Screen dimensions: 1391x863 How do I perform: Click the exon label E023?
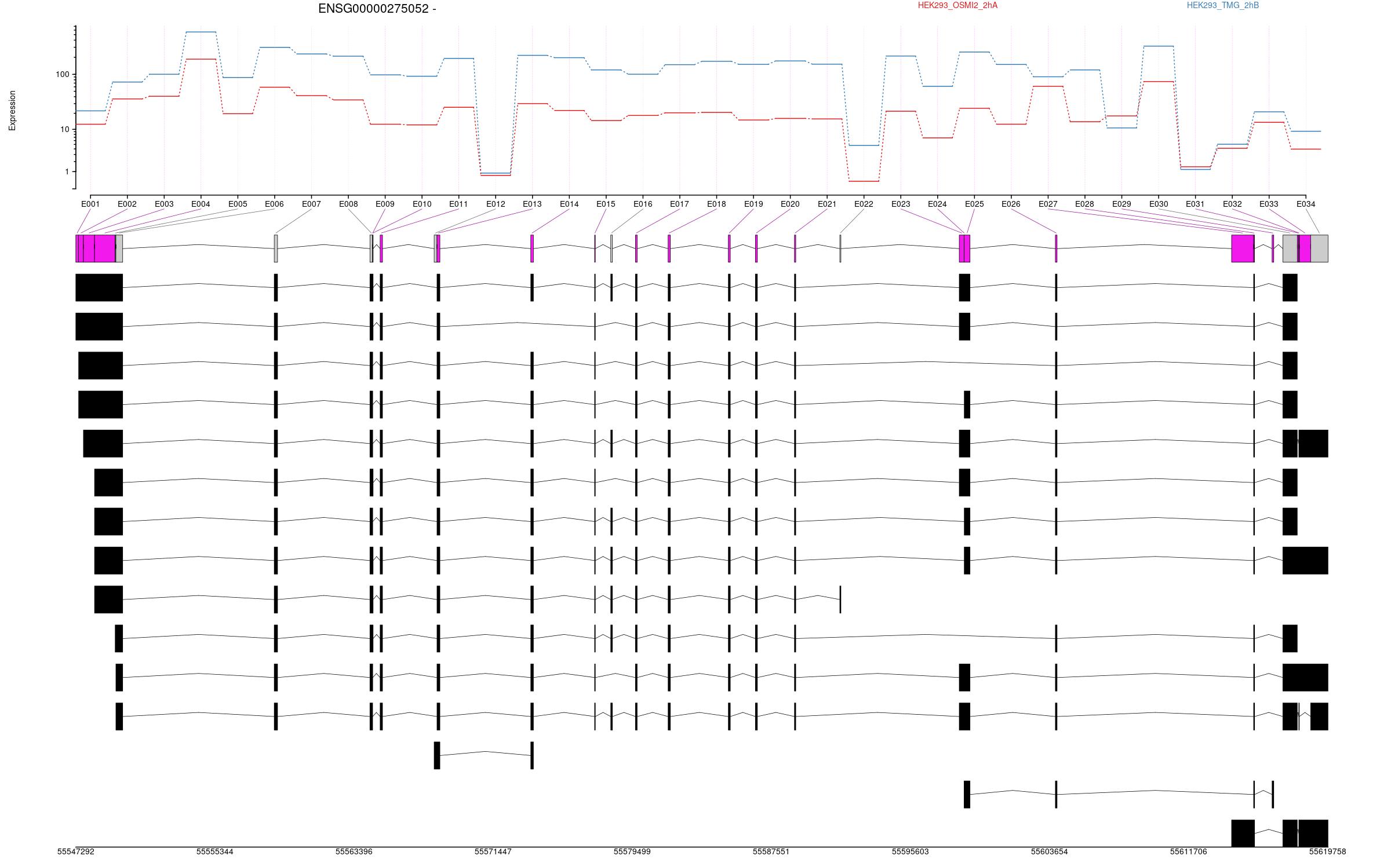tap(901, 204)
